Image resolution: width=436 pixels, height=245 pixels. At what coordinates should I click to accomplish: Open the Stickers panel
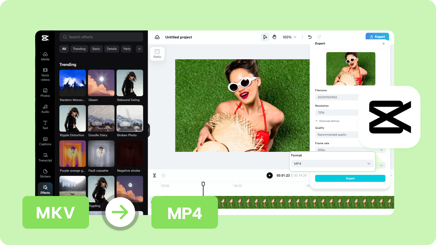(45, 173)
